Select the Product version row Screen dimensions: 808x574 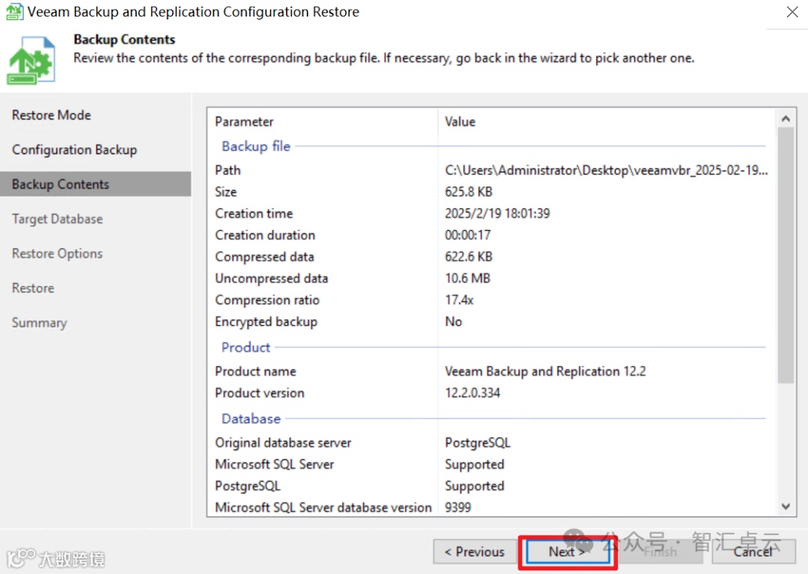tap(492, 393)
